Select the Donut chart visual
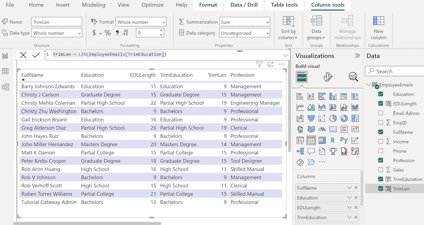This screenshot has width=424, height=225. click(344, 119)
